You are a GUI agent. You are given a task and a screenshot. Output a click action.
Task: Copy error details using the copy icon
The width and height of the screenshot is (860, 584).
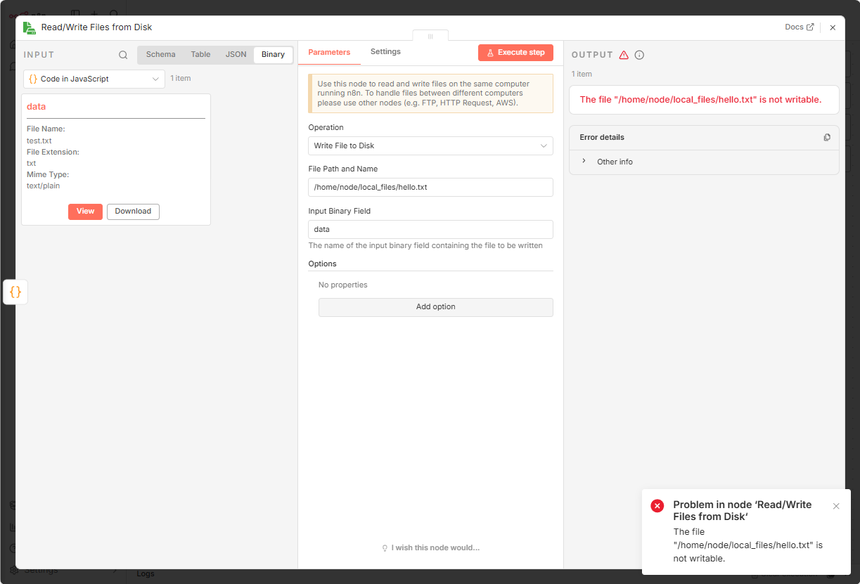(x=827, y=137)
